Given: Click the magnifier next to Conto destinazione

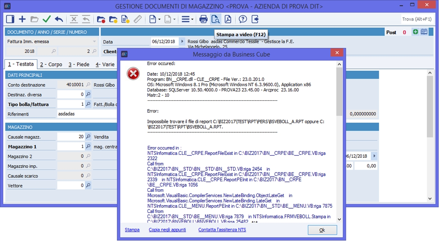Looking at the screenshot, I should [x=88, y=85].
